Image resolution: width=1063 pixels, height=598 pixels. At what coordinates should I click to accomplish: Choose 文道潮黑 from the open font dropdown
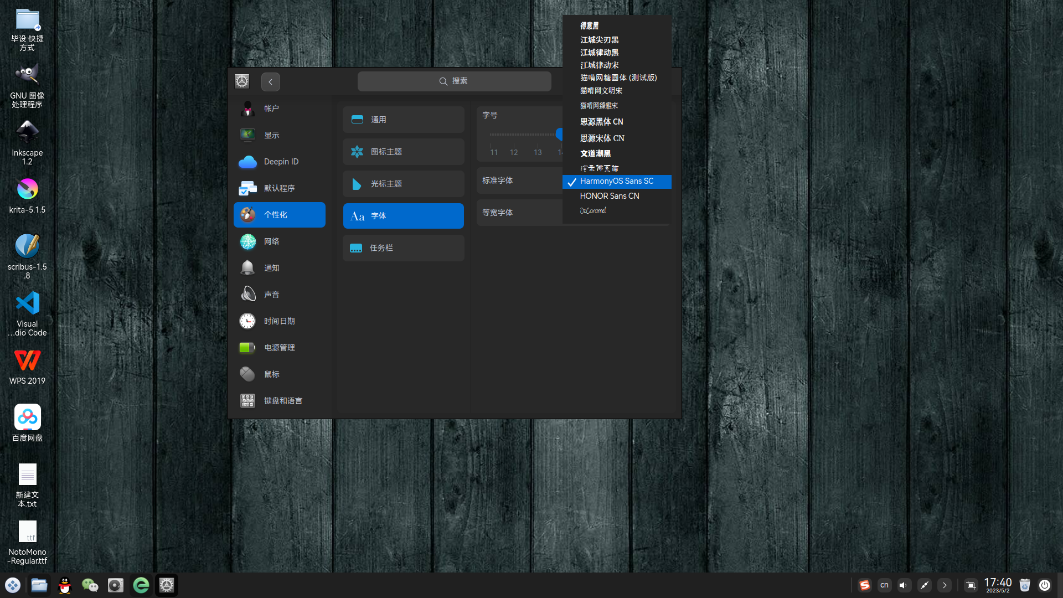click(x=596, y=153)
